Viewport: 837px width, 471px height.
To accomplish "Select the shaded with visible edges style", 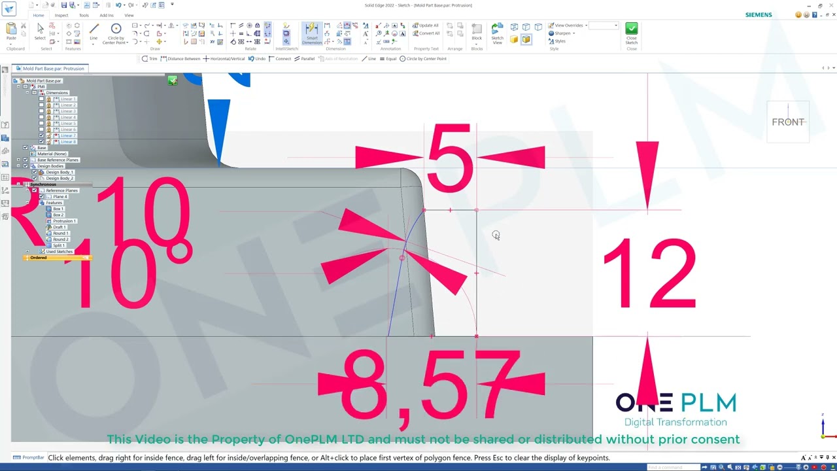I will pyautogui.click(x=526, y=39).
